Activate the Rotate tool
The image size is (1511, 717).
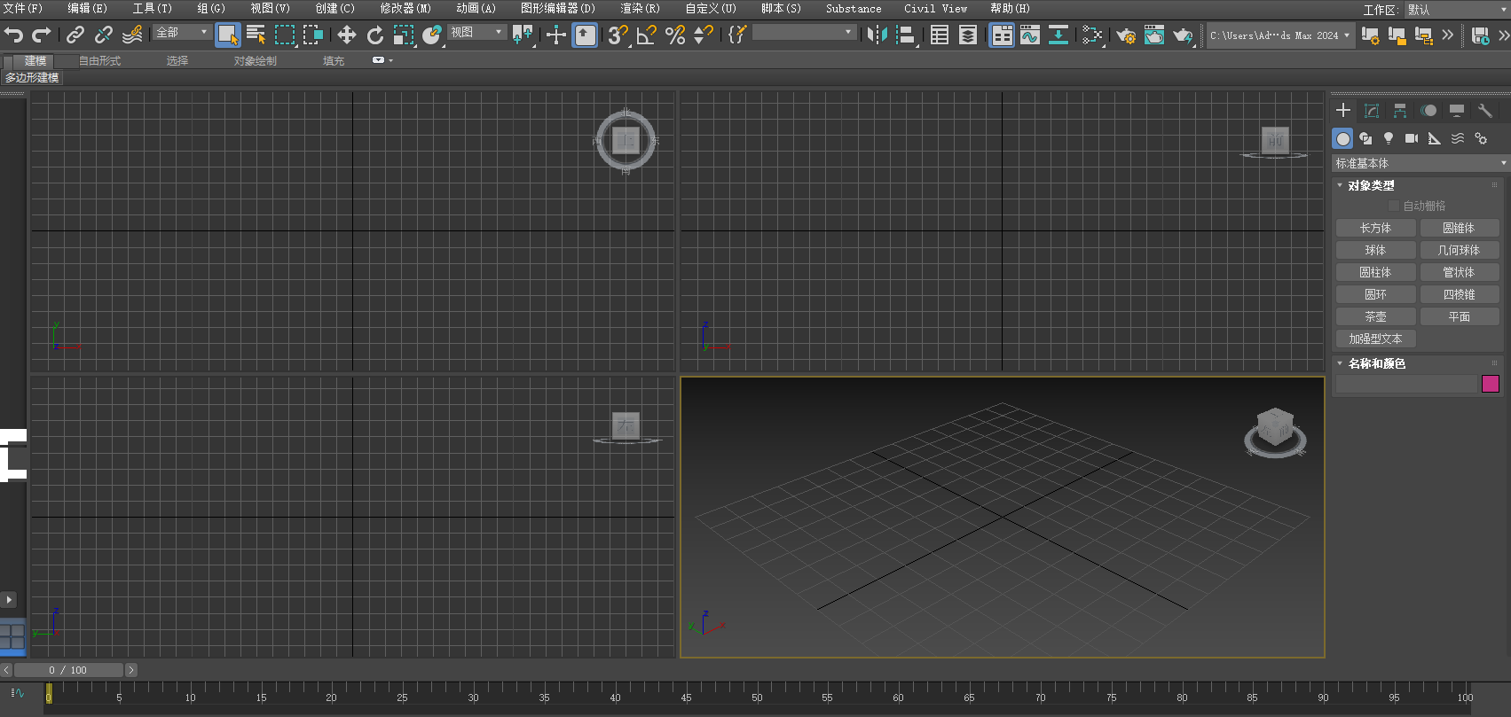click(x=375, y=35)
